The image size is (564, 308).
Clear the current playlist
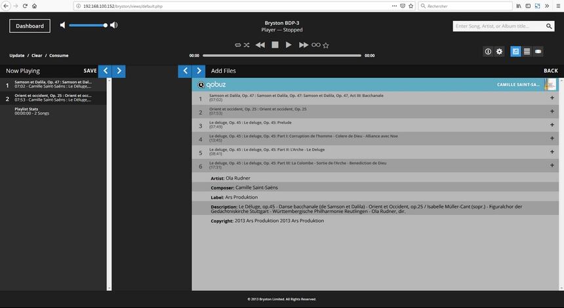(37, 56)
